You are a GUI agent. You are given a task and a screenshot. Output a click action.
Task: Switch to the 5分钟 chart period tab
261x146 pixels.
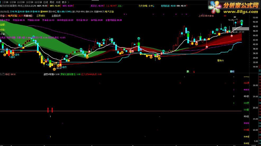click(x=13, y=2)
